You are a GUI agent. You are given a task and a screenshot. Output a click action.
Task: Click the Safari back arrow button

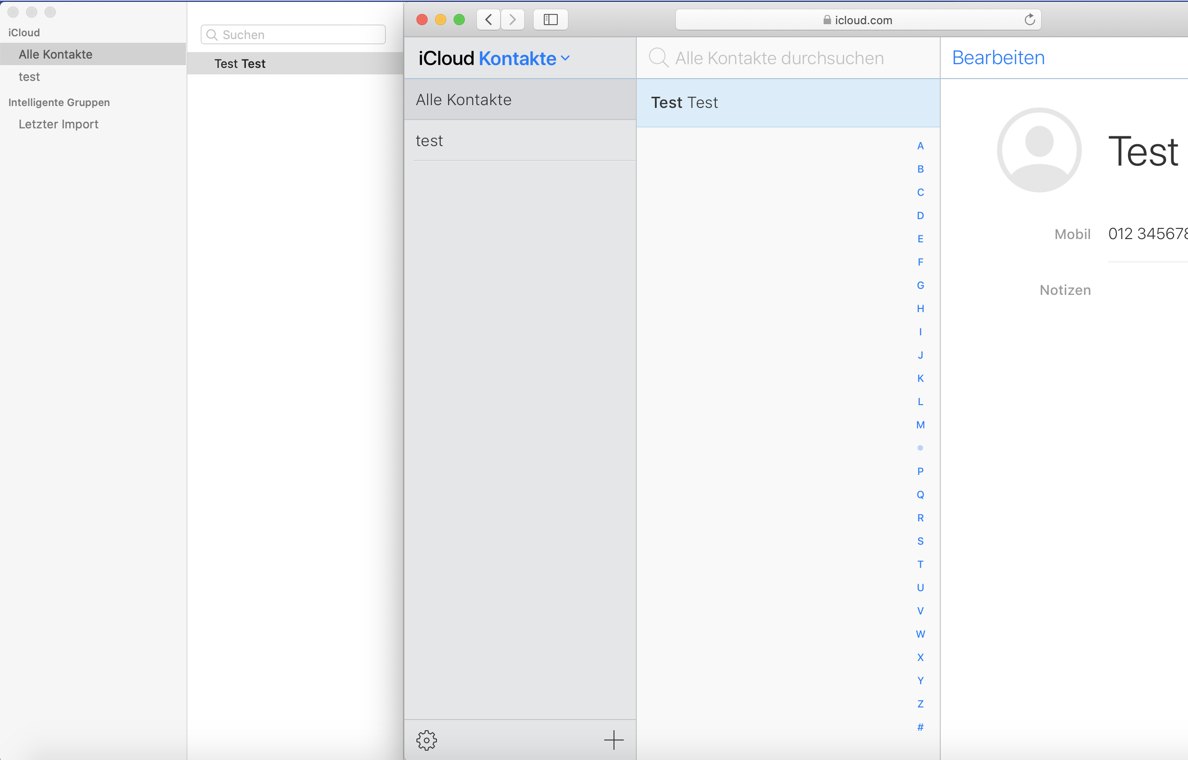tap(488, 20)
